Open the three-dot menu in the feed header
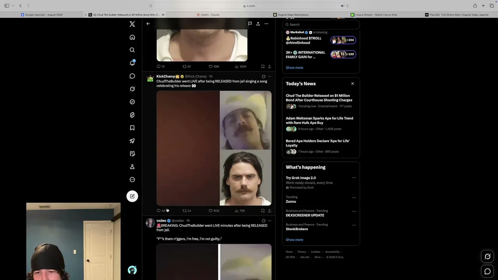This screenshot has width=498, height=280. tap(266, 24)
